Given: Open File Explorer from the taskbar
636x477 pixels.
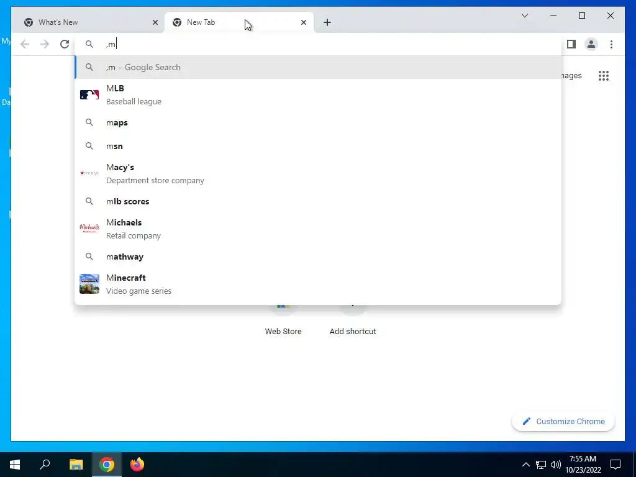Looking at the screenshot, I should tap(76, 465).
